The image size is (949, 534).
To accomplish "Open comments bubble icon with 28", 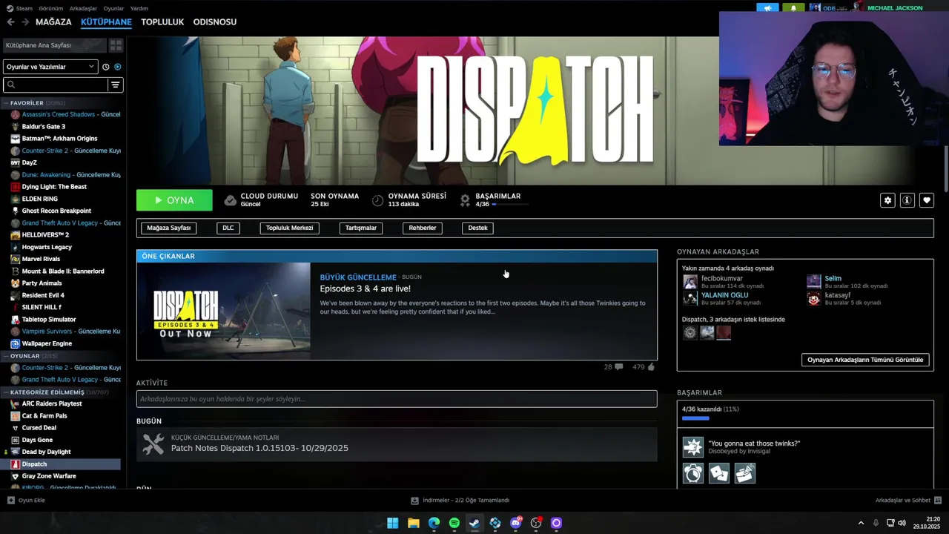I will pyautogui.click(x=618, y=366).
